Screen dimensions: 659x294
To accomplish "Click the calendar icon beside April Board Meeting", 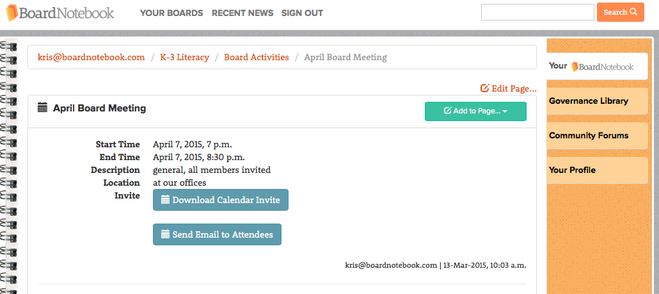I will tap(42, 108).
